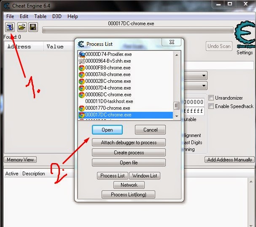Open the lower dropdown behind the dialog
Viewport: 256px width, 227px height.
204,86
